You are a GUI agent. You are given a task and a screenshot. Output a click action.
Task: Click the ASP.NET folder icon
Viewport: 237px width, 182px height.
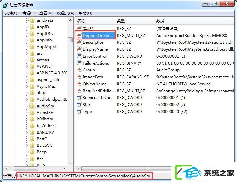pyautogui.click(x=32, y=66)
